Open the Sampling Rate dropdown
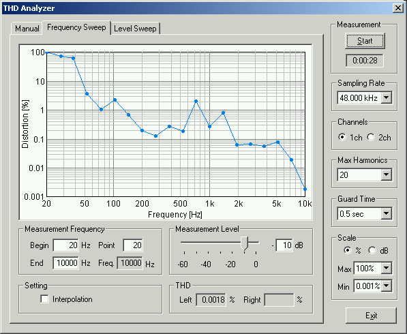This screenshot has height=334, width=407. [x=387, y=97]
